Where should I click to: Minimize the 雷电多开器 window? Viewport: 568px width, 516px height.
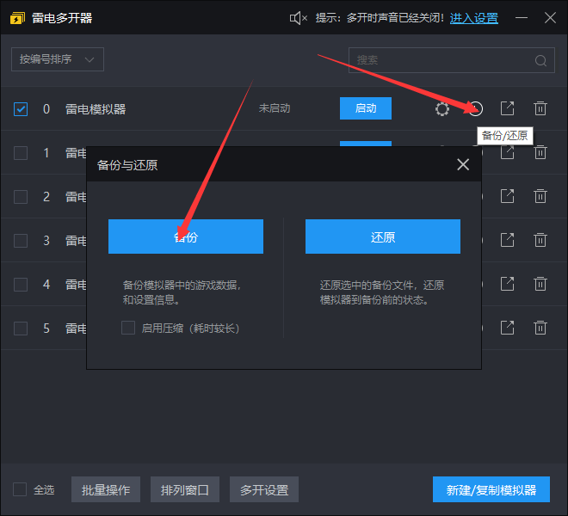pos(522,18)
